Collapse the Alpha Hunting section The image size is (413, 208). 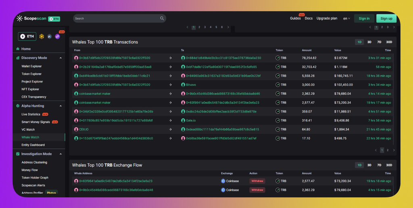point(60,106)
